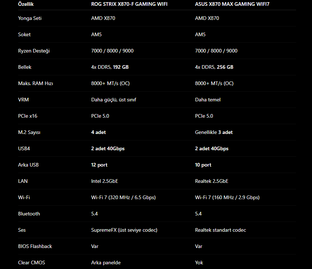Select the bold 256 GB memory value
Viewport: 312px width, 269px height.
pyautogui.click(x=225, y=67)
